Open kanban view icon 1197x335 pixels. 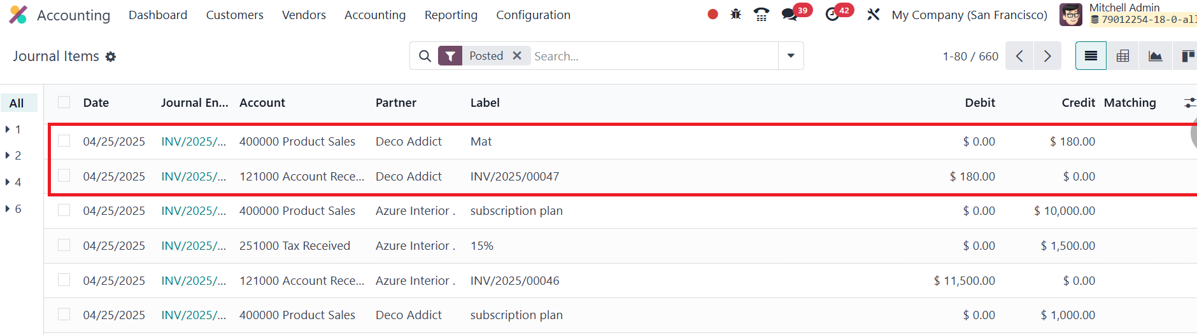click(1187, 56)
